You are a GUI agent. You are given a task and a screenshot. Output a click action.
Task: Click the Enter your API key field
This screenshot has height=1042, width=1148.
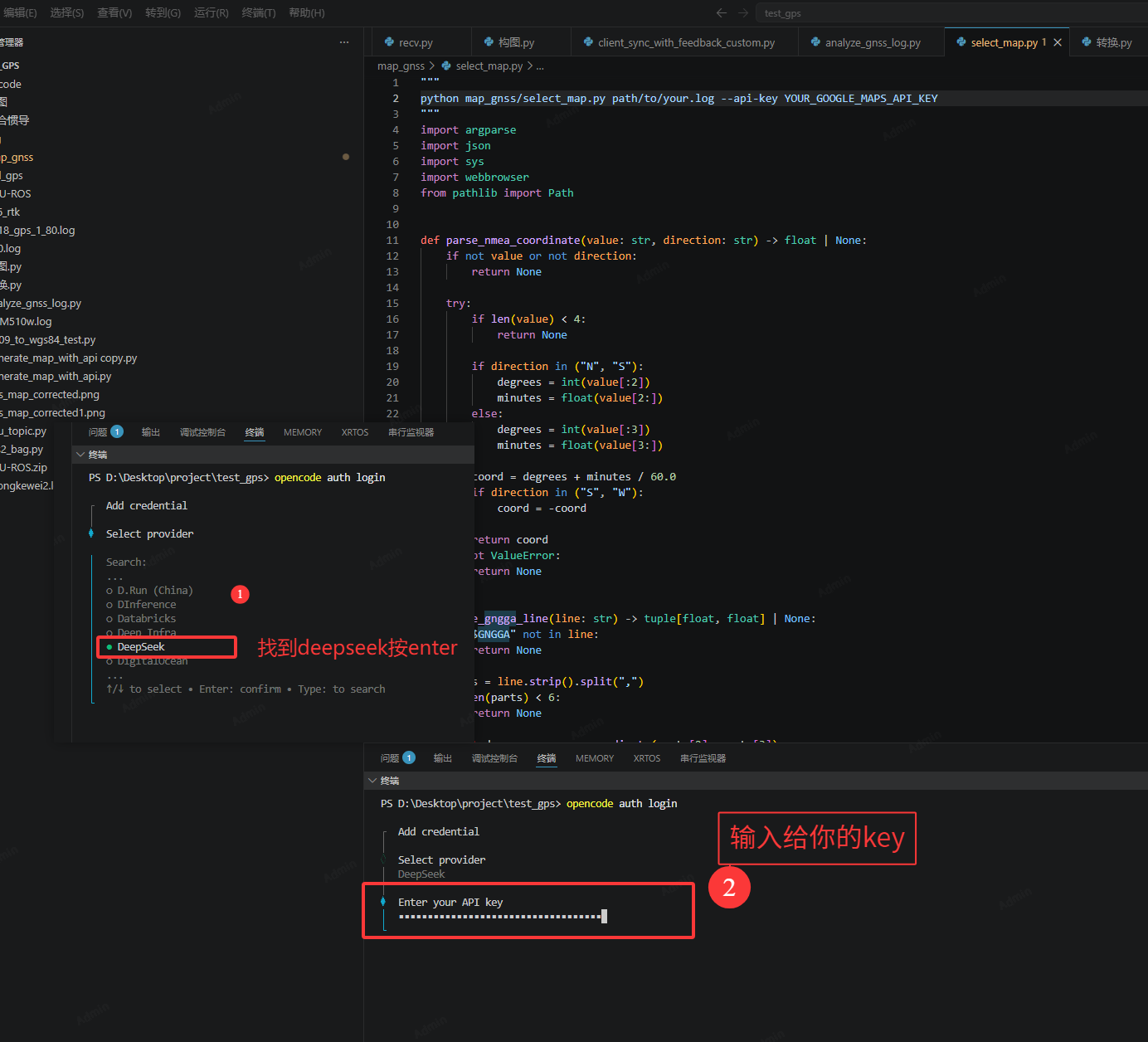click(503, 917)
